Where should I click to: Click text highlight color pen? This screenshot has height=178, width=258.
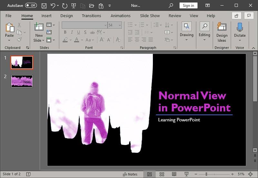[65, 39]
